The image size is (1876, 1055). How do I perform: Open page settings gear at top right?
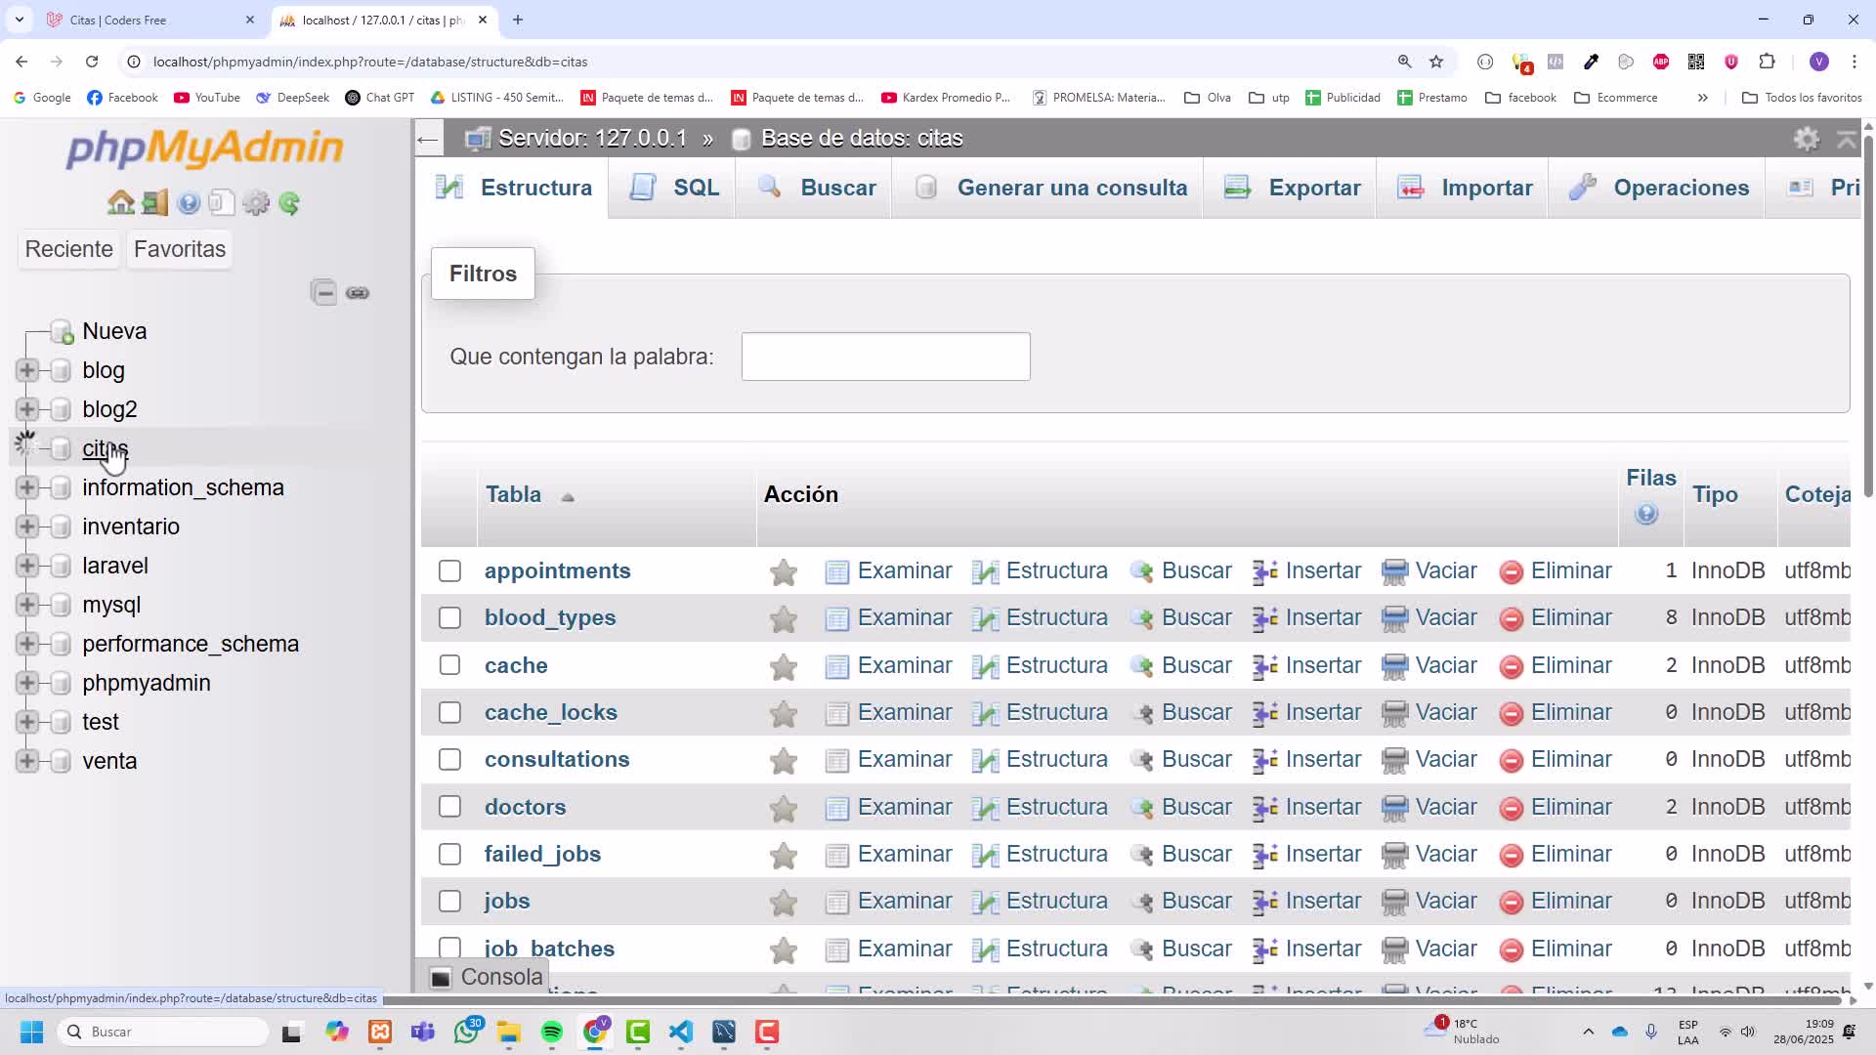(x=1807, y=139)
